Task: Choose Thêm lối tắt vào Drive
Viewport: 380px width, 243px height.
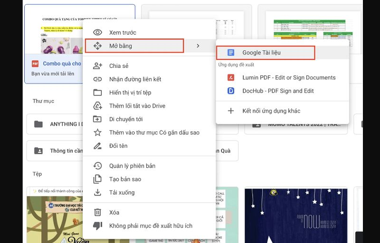Action: tap(149, 106)
